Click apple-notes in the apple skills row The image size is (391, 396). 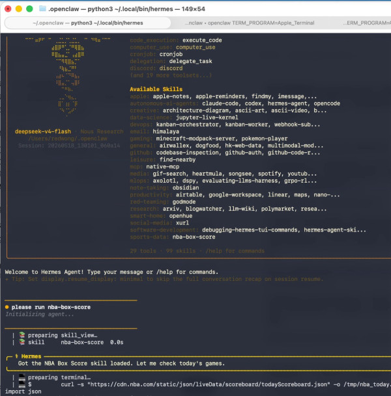(x=171, y=96)
